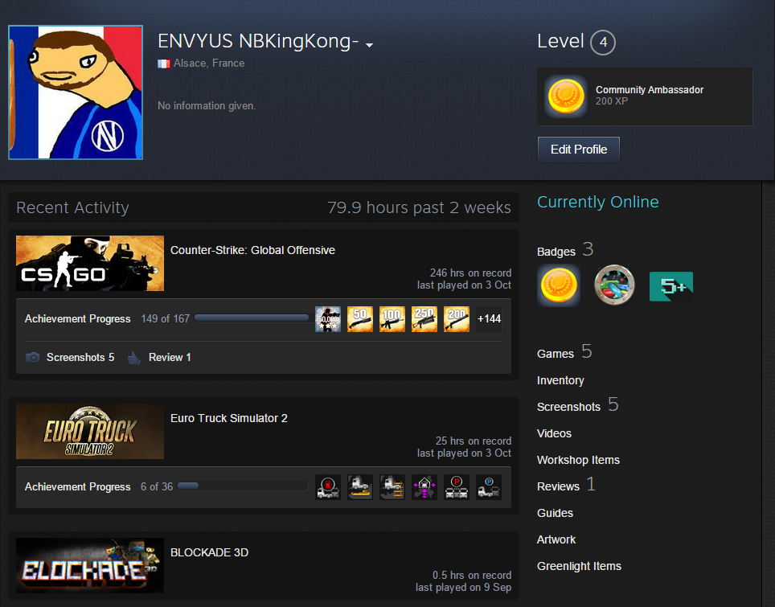This screenshot has width=775, height=607.
Task: View the CS:GO 100 rifle achievement icon
Action: 392,319
